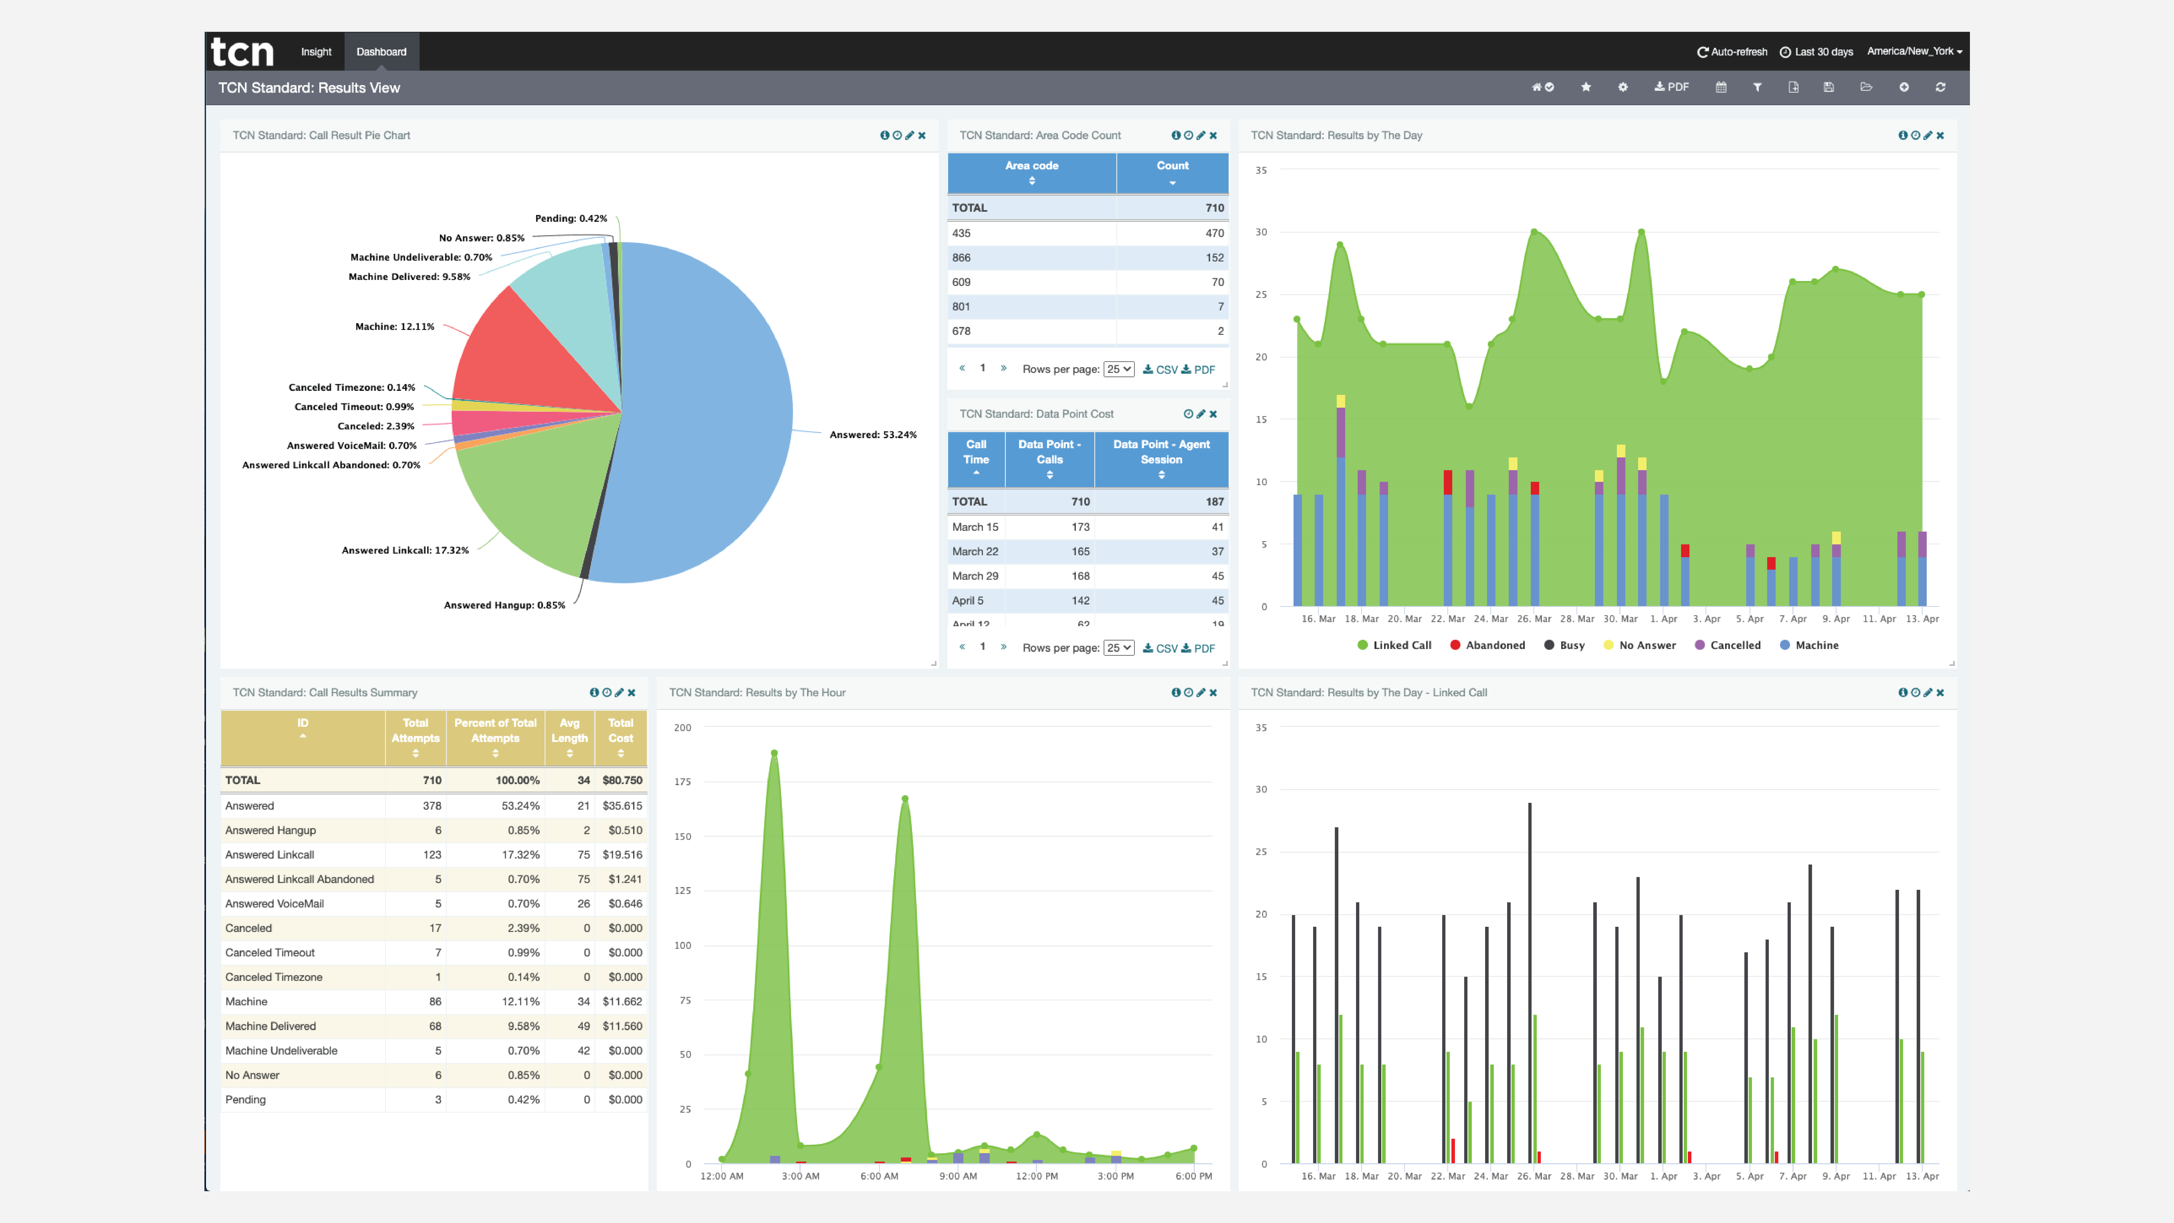The width and height of the screenshot is (2174, 1223).
Task: Open the America/New_York timezone dropdown
Action: pos(1914,51)
